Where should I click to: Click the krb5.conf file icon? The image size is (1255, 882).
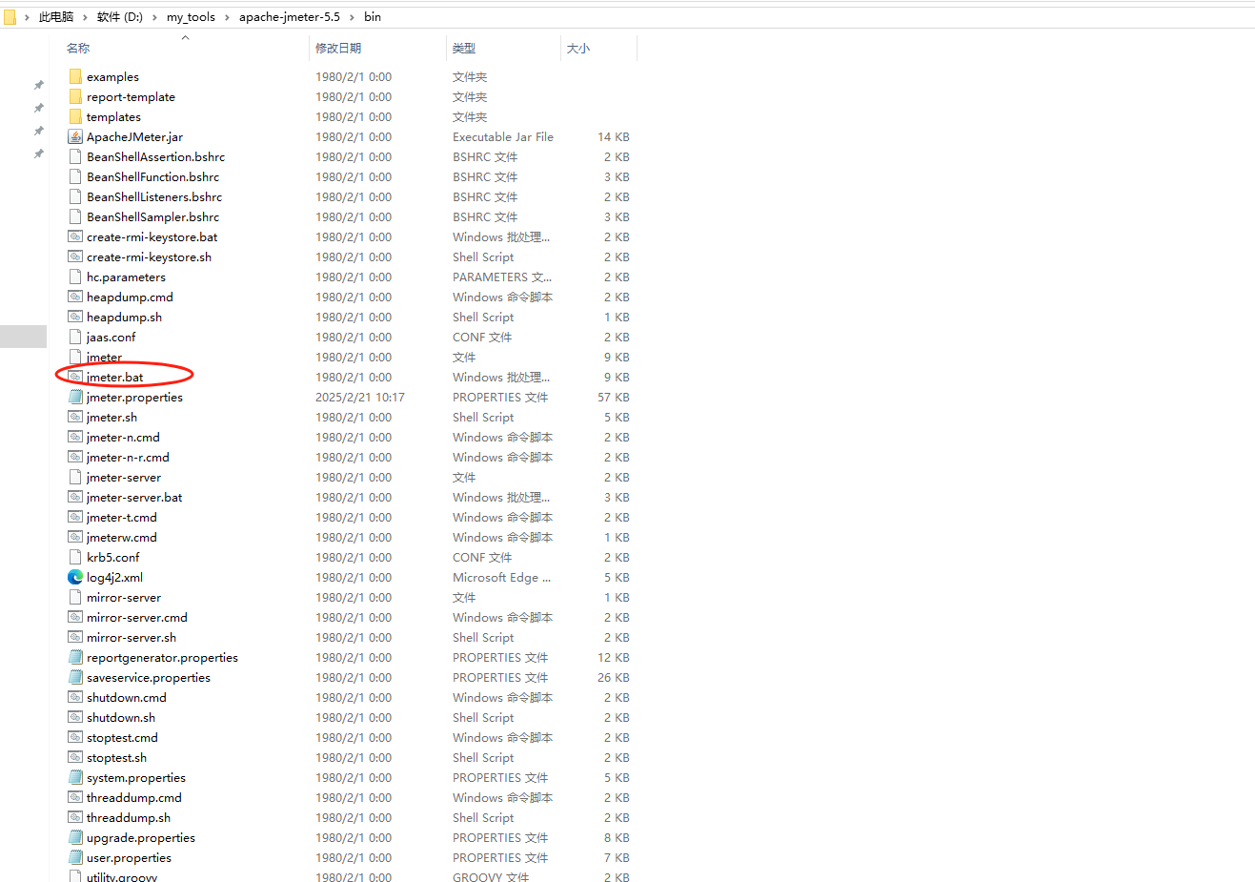click(75, 557)
